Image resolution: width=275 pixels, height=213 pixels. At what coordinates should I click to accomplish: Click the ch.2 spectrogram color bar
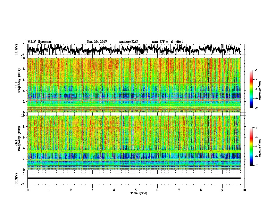pos(251,147)
